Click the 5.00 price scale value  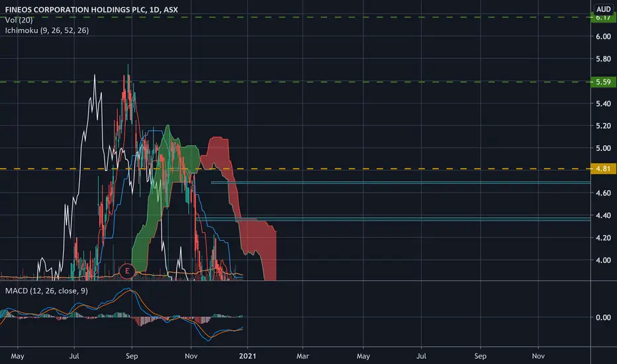[x=603, y=148]
